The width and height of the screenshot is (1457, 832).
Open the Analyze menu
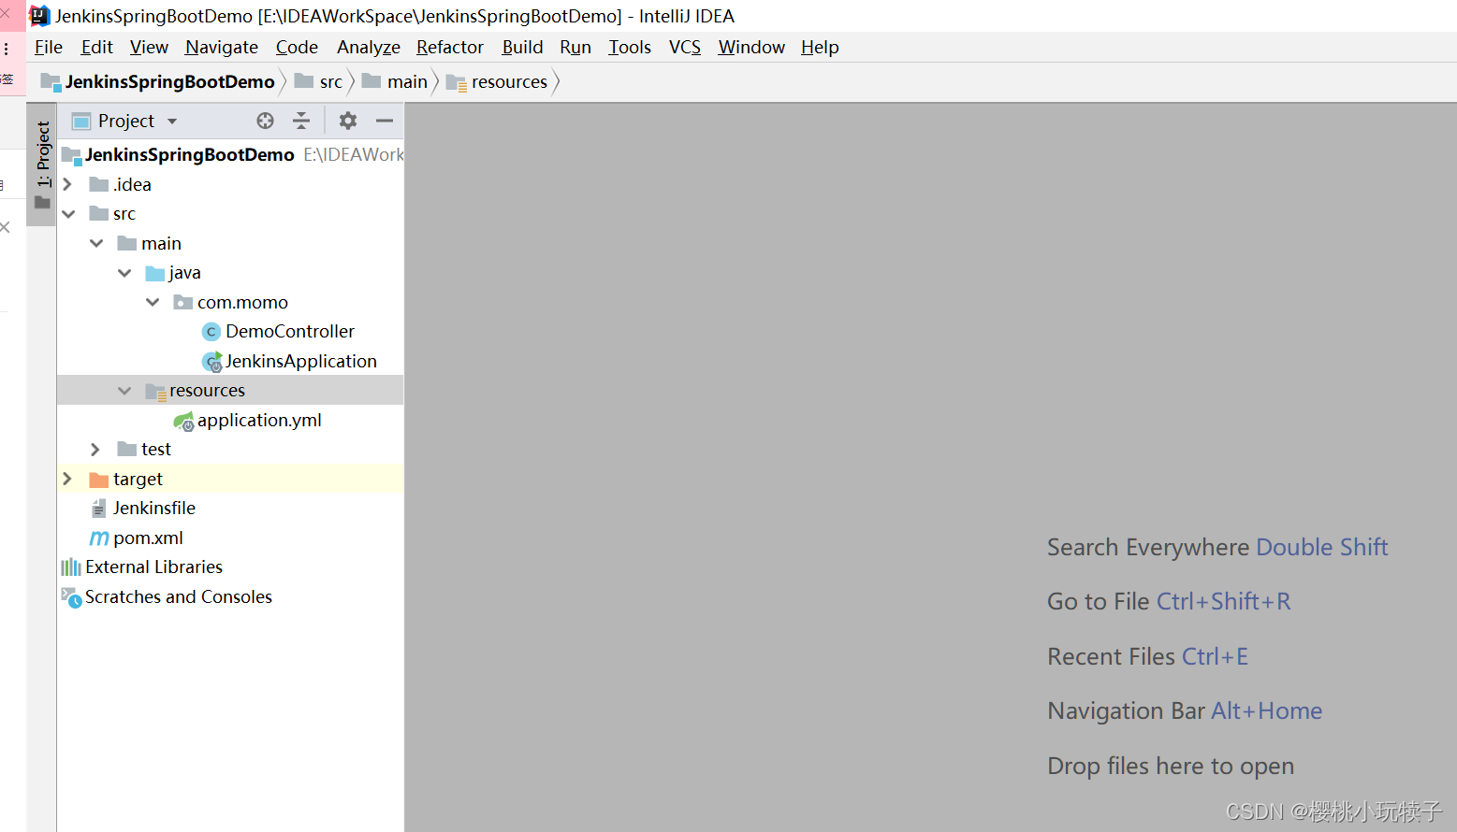[x=369, y=47]
